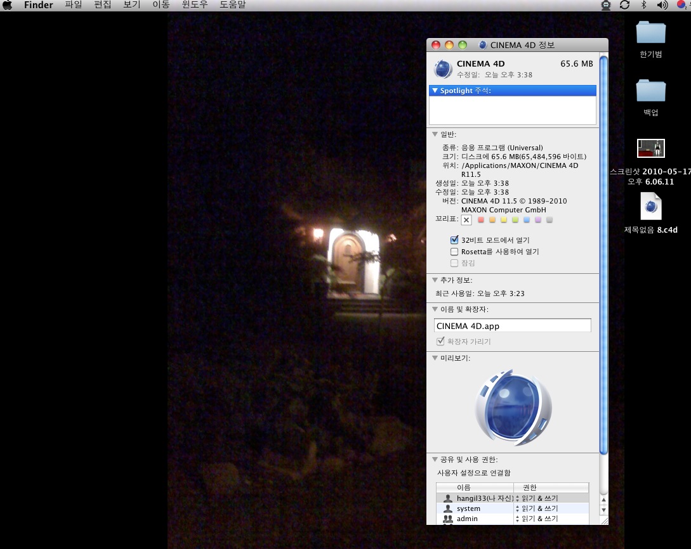Select the 제목없음 8.c4d file icon
691x549 pixels.
(651, 207)
